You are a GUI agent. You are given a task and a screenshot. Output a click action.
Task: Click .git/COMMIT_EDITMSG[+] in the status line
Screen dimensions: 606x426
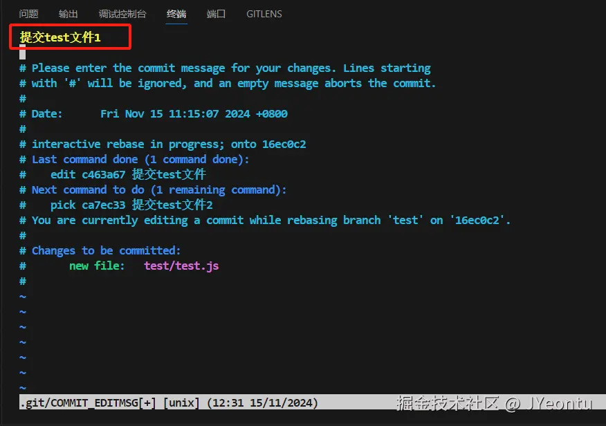tap(88, 402)
